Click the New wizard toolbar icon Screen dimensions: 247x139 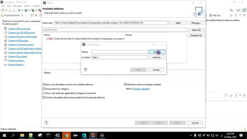point(3,10)
